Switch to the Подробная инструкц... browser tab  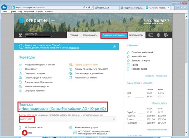(132, 7)
